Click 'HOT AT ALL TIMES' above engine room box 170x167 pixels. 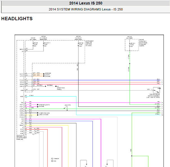point(129,37)
